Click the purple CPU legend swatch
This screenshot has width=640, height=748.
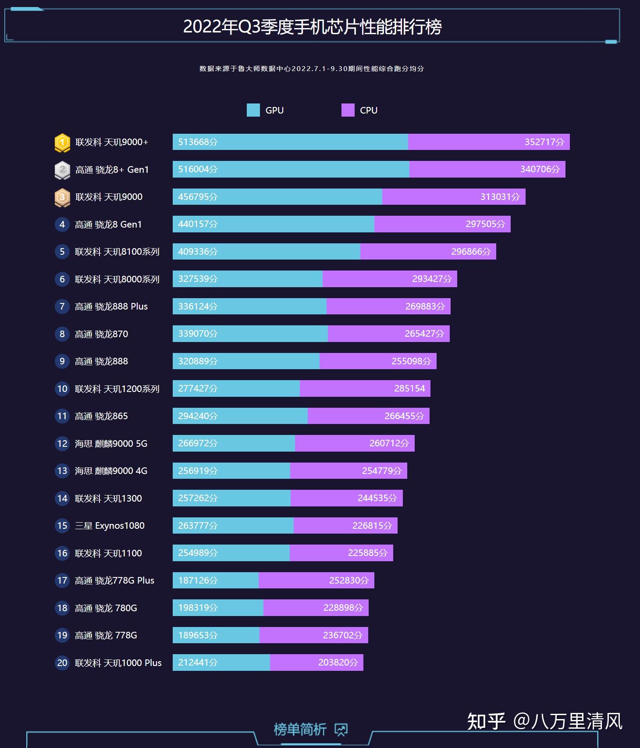click(x=348, y=110)
